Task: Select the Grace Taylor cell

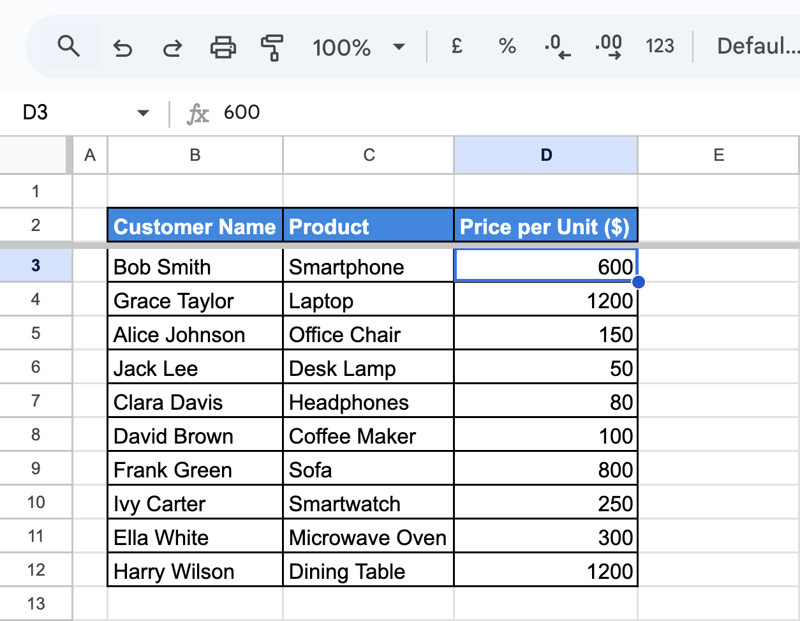Action: pos(195,299)
